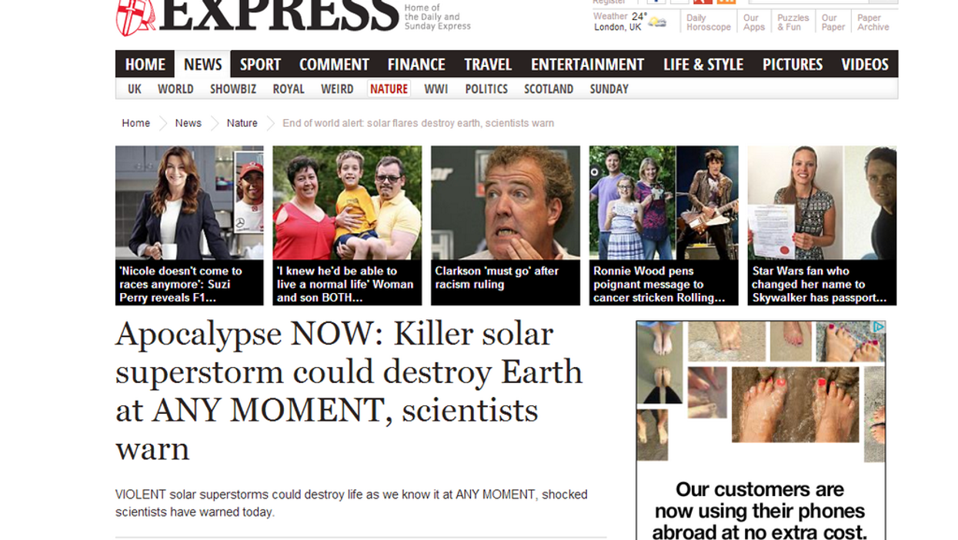Click the Daily Horoscope link
The image size is (958, 540).
(708, 22)
